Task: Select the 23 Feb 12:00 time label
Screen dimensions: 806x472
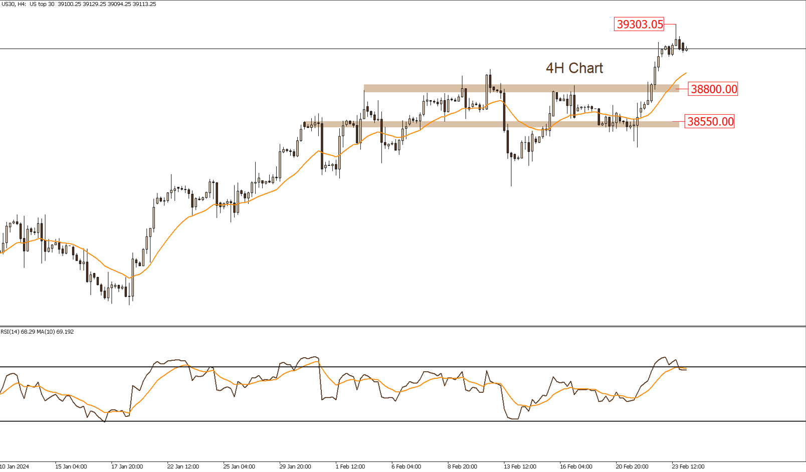Action: pyautogui.click(x=688, y=466)
